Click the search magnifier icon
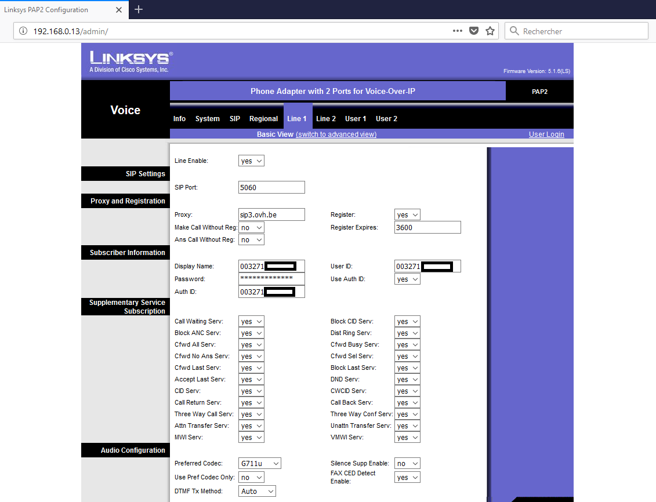 pos(514,31)
